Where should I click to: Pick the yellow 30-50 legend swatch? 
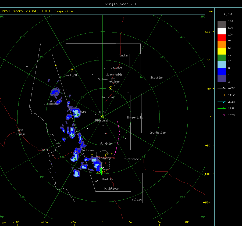(222, 51)
